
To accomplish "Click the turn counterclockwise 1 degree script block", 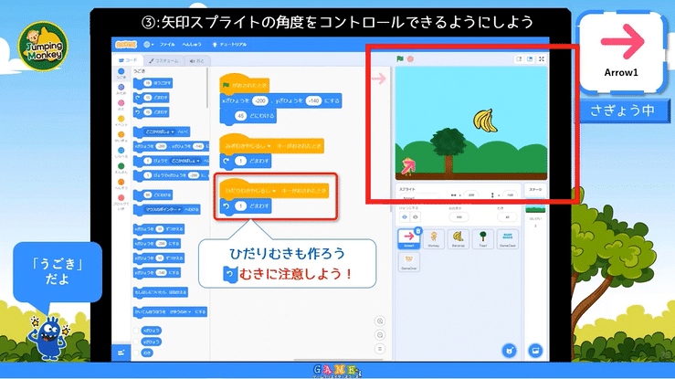I will click(246, 206).
